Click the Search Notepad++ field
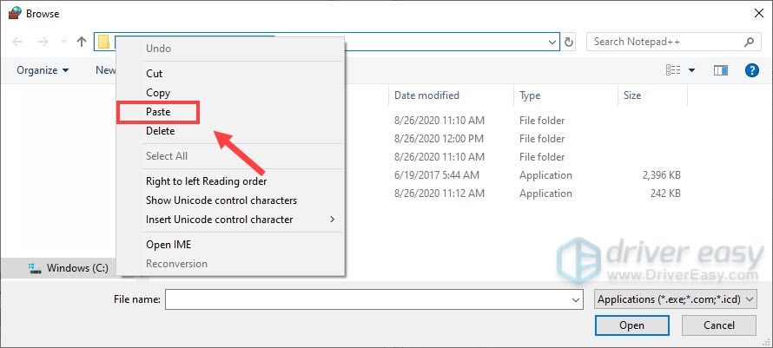This screenshot has width=773, height=348. [672, 42]
